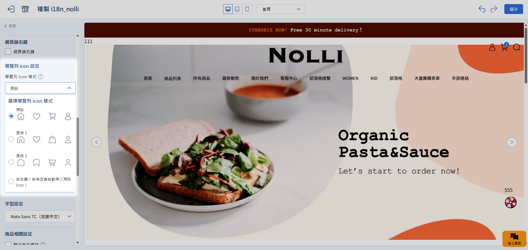The width and height of the screenshot is (528, 250).
Task: Select the 風格 1 icon style radio
Action: [x=11, y=139]
